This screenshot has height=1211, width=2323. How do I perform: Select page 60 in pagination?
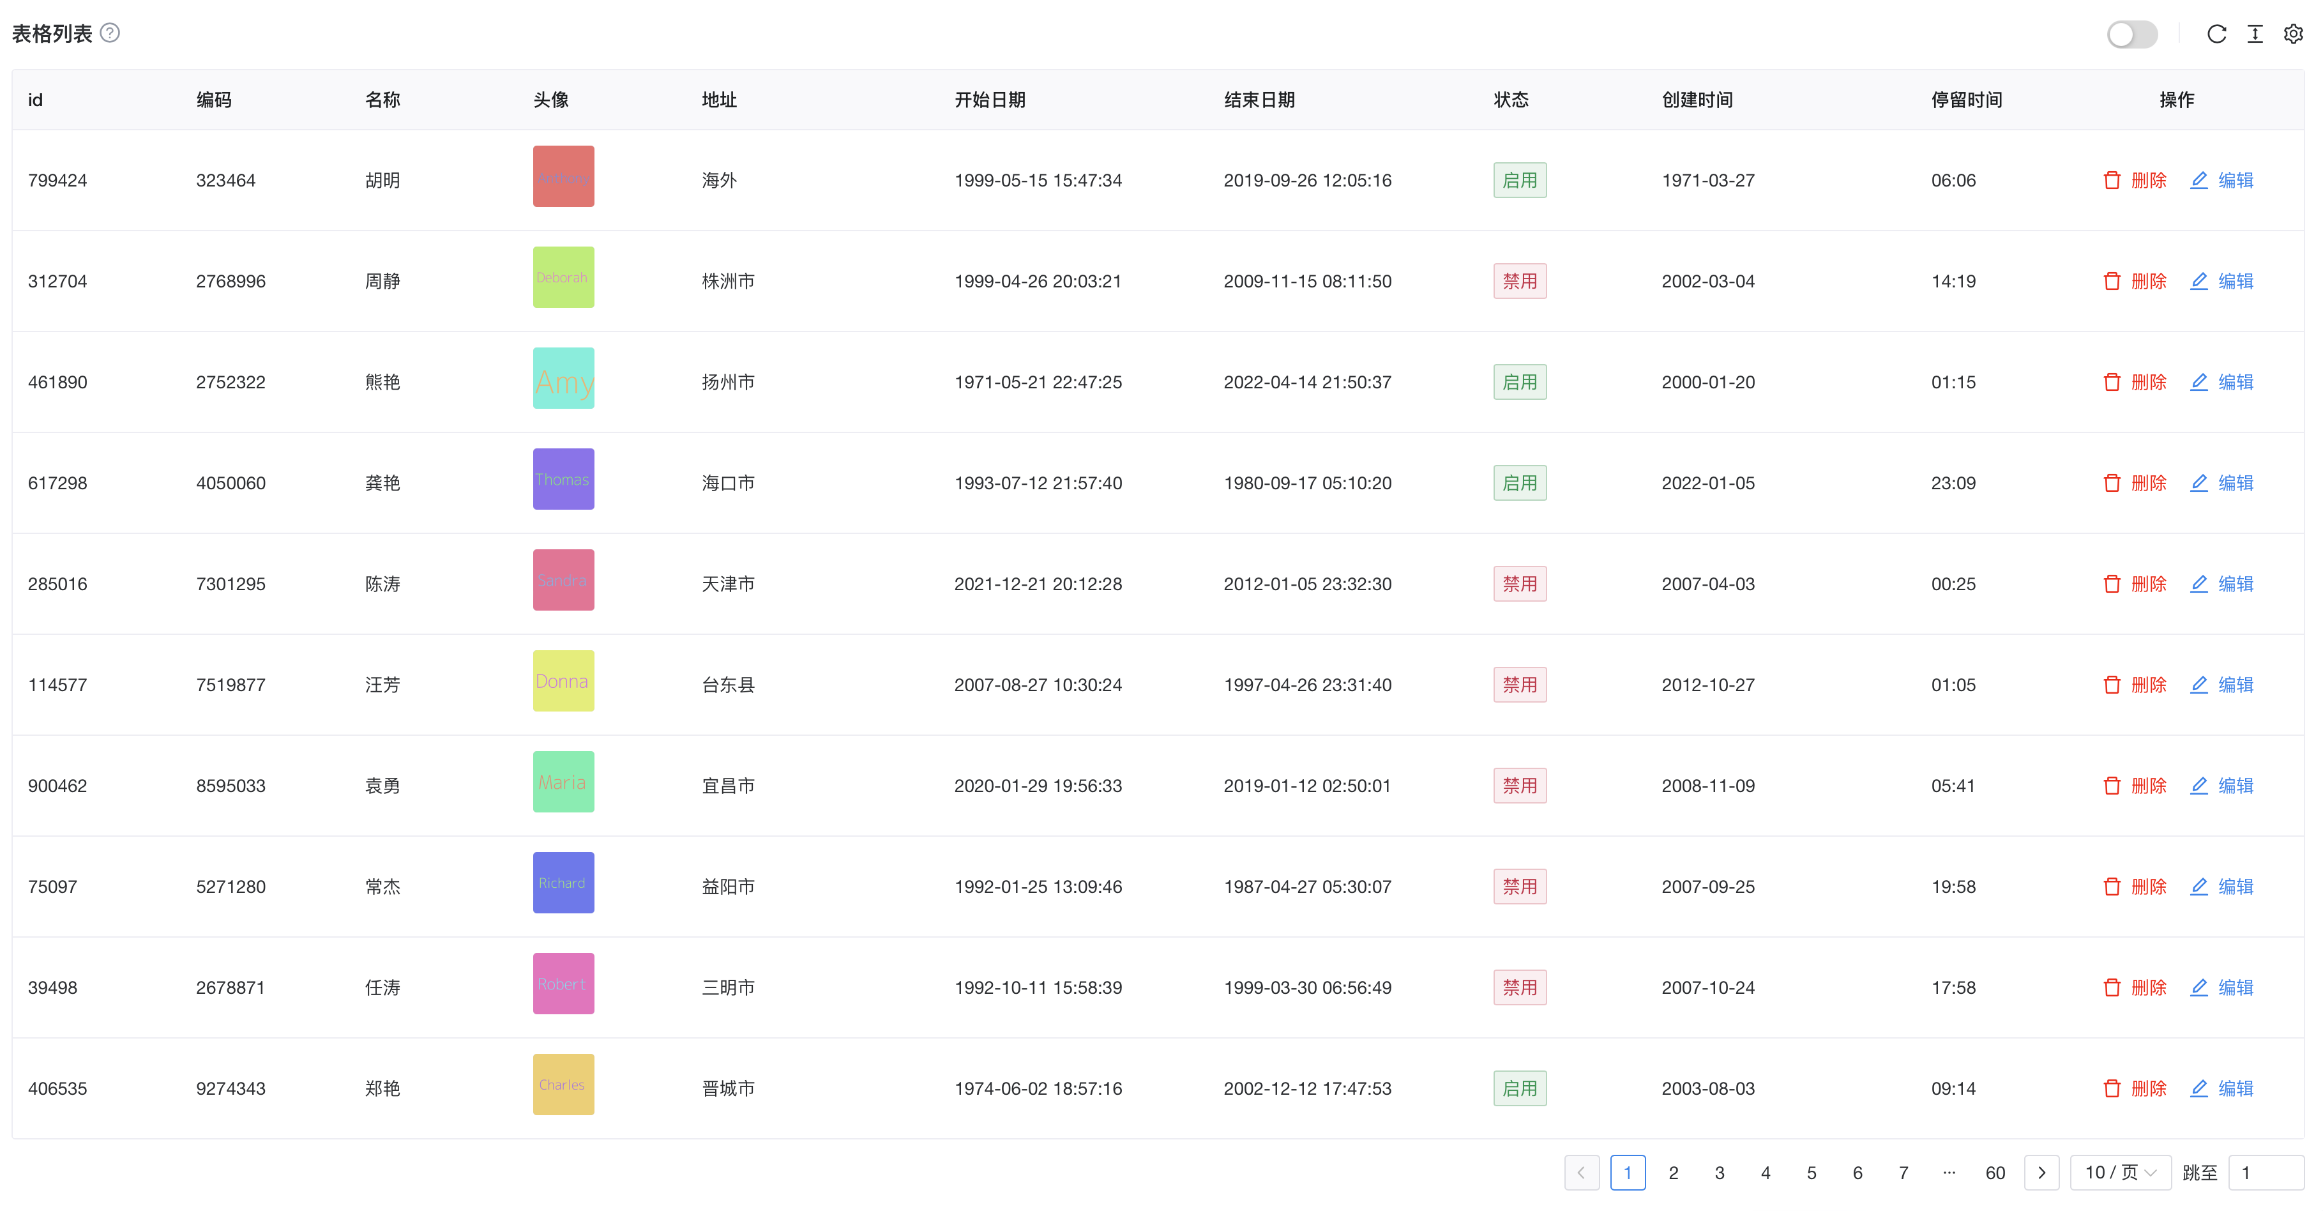[1995, 1172]
